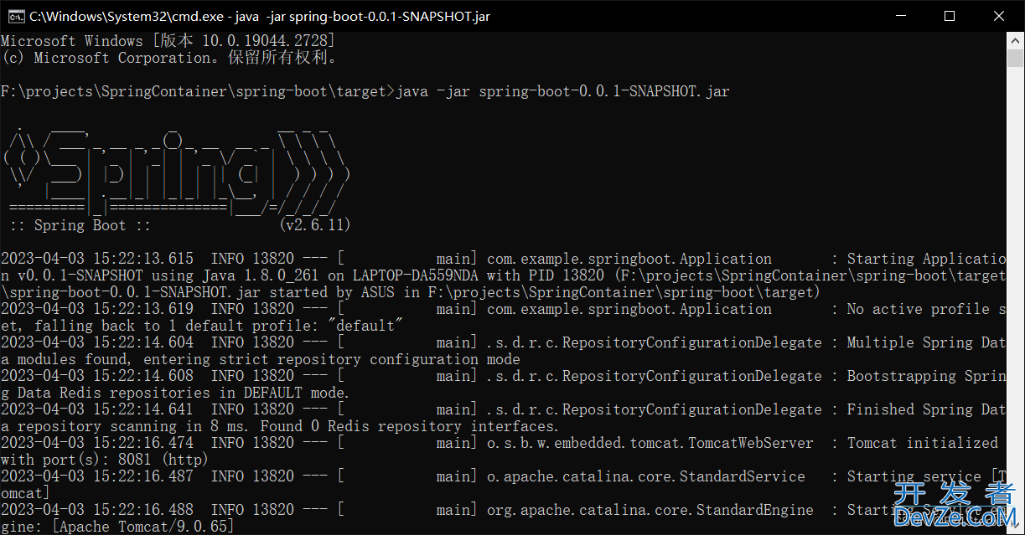Viewport: 1025px width, 535px height.
Task: Click the 'Microsoft Windows' version line
Action: (168, 41)
